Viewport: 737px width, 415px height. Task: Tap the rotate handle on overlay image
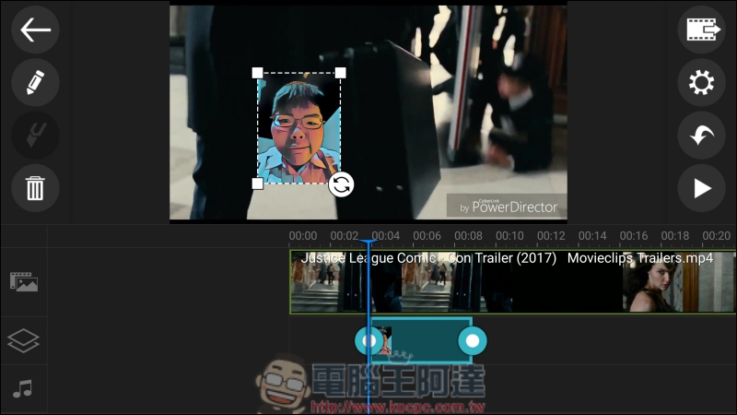[341, 184]
